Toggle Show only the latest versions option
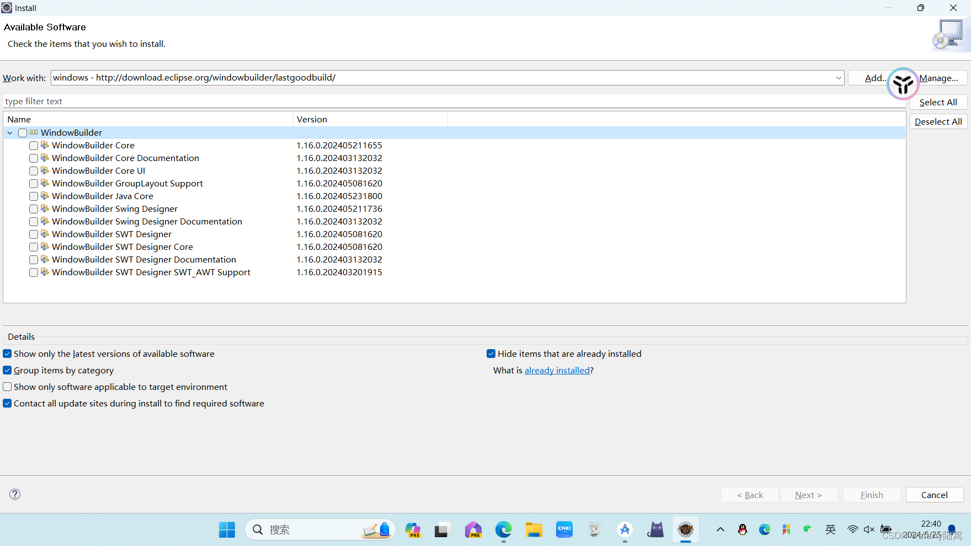The width and height of the screenshot is (971, 546). click(x=7, y=354)
